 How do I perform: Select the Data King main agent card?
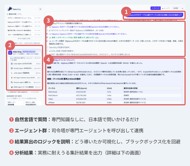tap(25, 53)
